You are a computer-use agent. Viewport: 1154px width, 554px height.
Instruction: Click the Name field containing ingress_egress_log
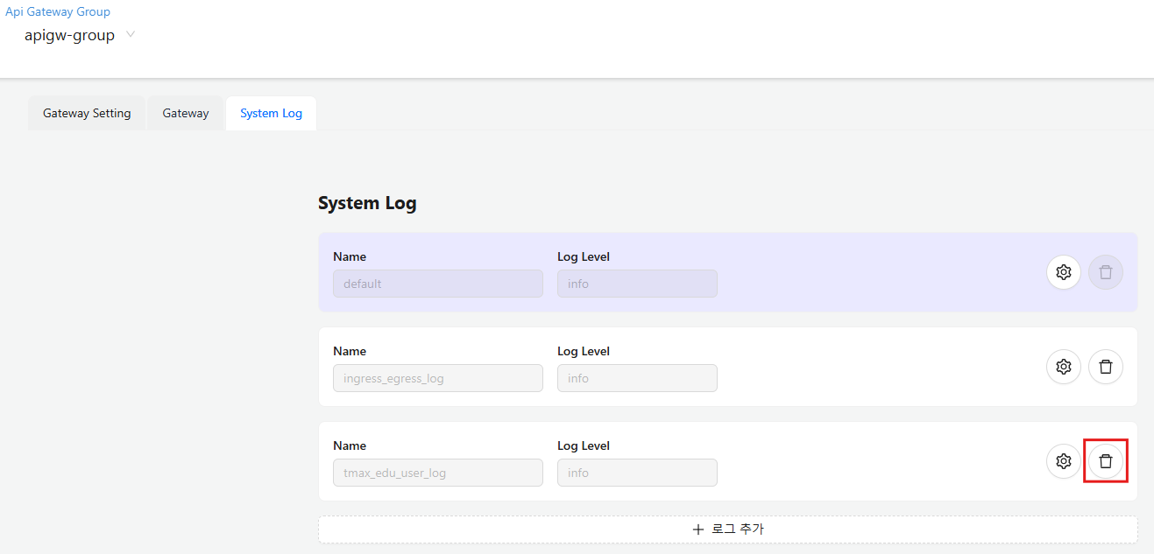[x=438, y=378]
